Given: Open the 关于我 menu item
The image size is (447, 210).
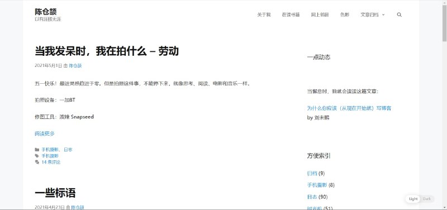Looking at the screenshot, I should [264, 15].
